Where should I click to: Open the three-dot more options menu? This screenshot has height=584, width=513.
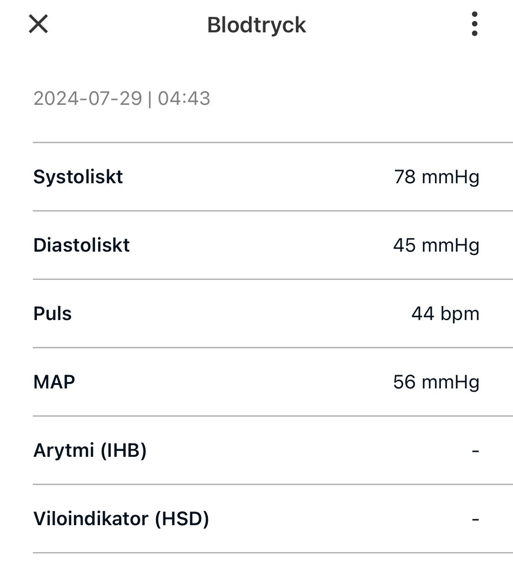point(474,24)
